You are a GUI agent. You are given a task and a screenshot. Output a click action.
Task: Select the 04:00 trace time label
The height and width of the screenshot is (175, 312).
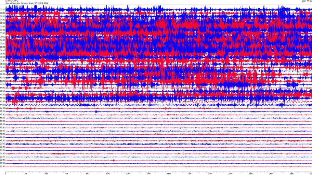pos(2,37)
